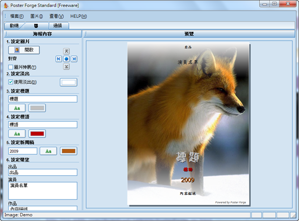Align image to top arrow button
Image resolution: width=299 pixels, height=221 pixels.
point(66,51)
